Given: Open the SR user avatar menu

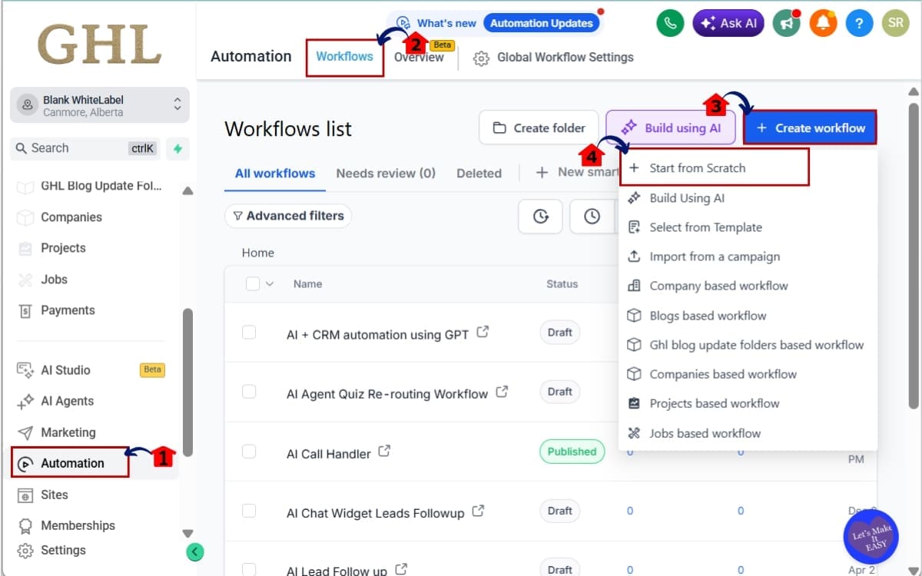Looking at the screenshot, I should click(895, 23).
